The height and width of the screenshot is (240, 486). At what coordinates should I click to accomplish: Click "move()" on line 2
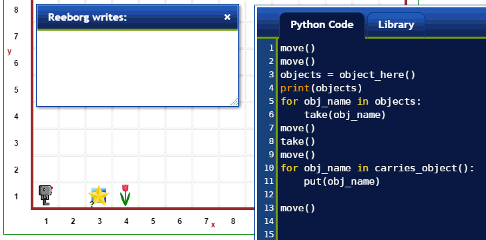(298, 61)
